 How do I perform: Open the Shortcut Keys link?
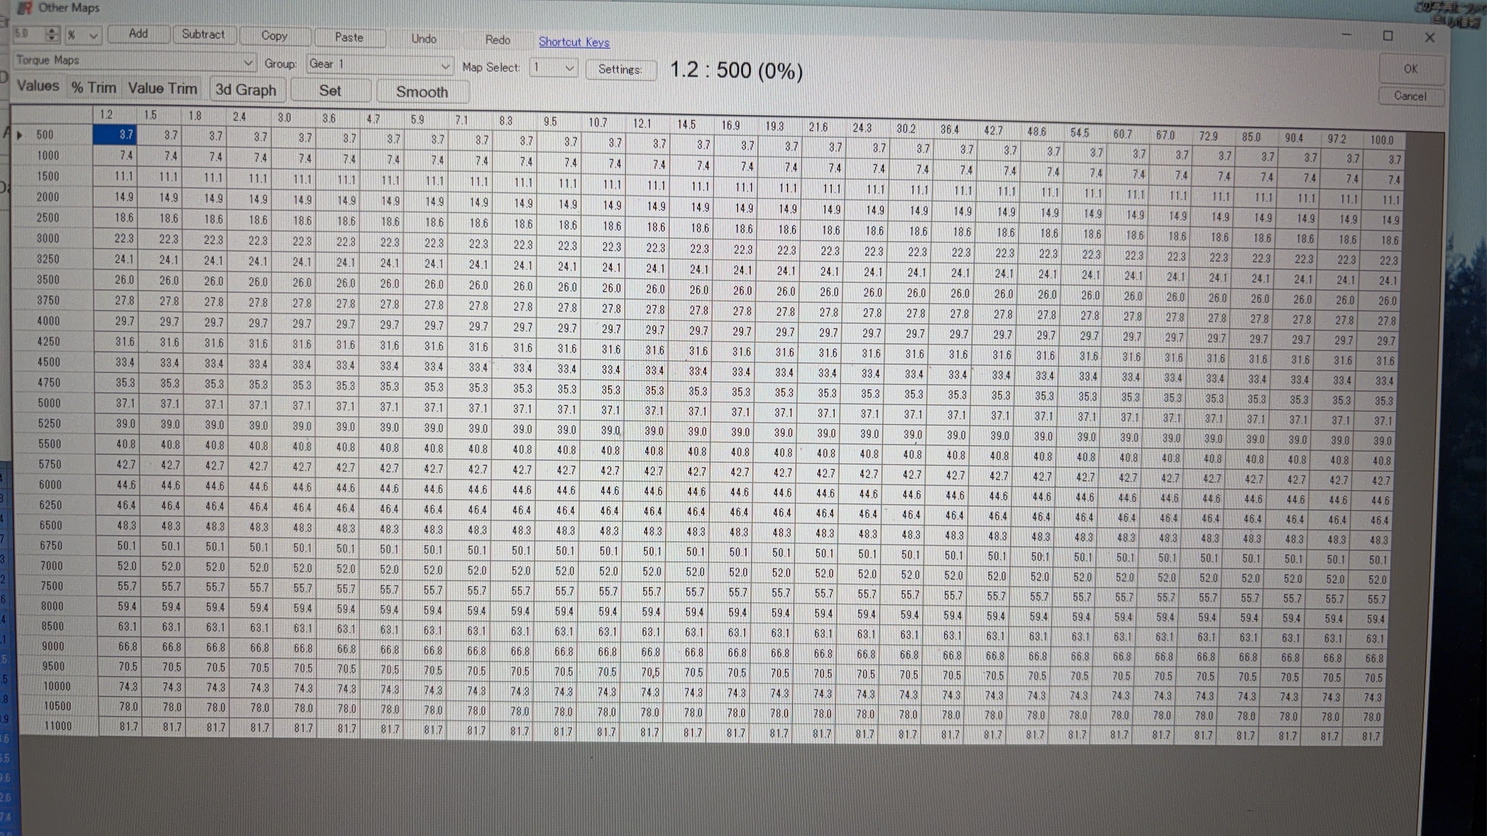tap(574, 42)
